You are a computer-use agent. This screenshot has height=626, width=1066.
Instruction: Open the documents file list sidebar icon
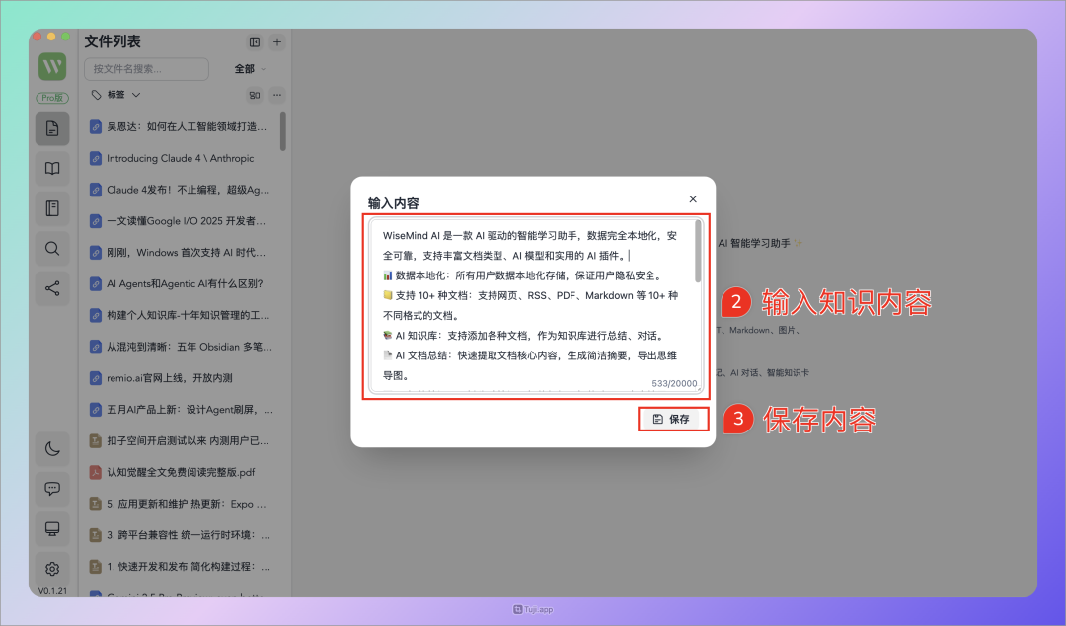52,128
